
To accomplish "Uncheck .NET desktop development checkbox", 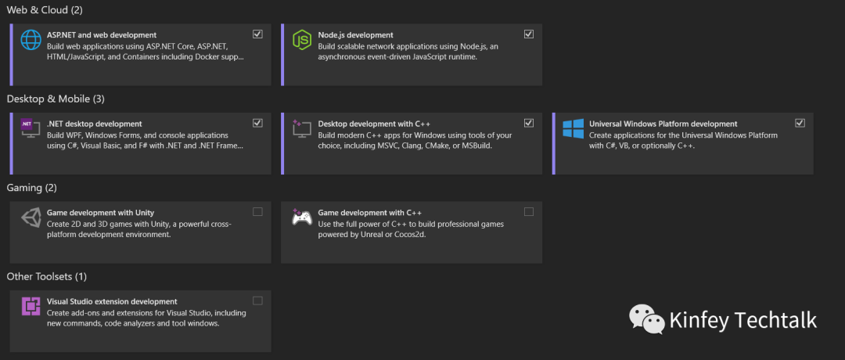I will [257, 123].
